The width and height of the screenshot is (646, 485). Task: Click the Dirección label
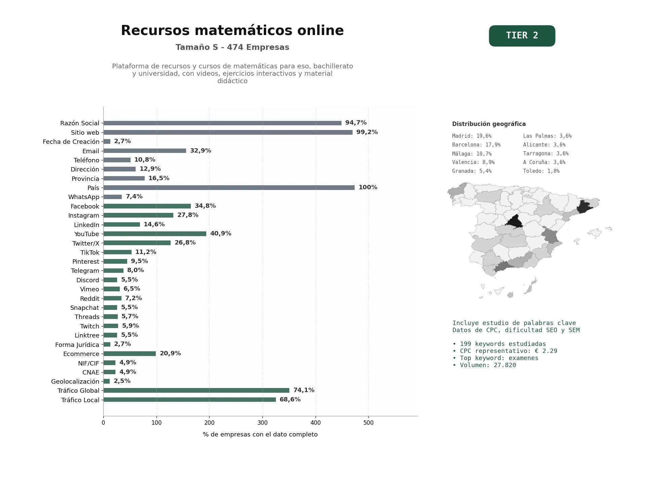[x=85, y=169]
